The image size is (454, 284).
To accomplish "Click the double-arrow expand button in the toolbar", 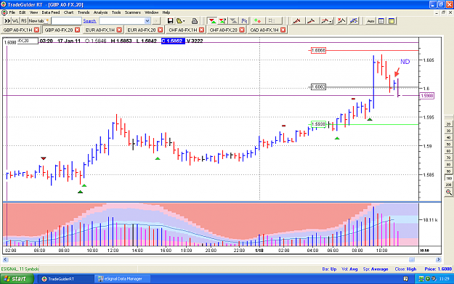I will tap(7, 21).
